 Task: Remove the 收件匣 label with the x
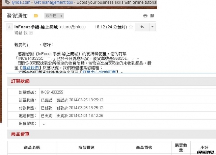coord(61,16)
